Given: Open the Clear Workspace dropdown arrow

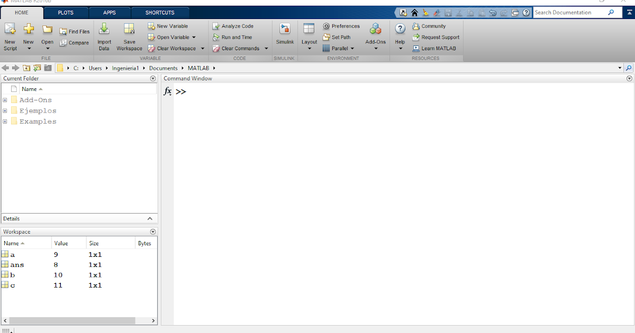Looking at the screenshot, I should [x=202, y=48].
